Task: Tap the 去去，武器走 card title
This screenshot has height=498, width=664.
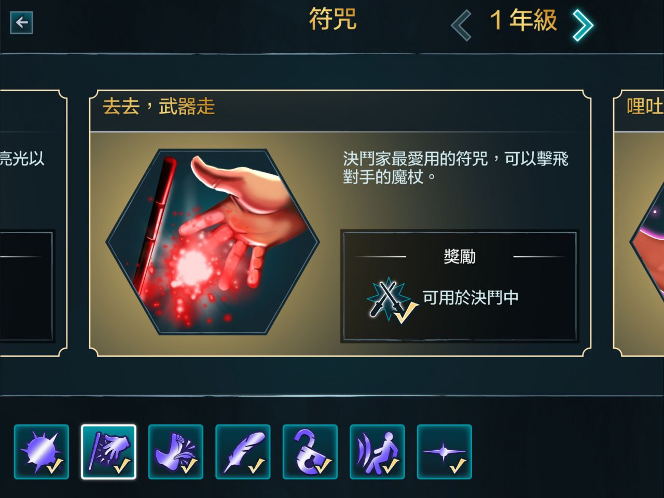Action: point(159,107)
